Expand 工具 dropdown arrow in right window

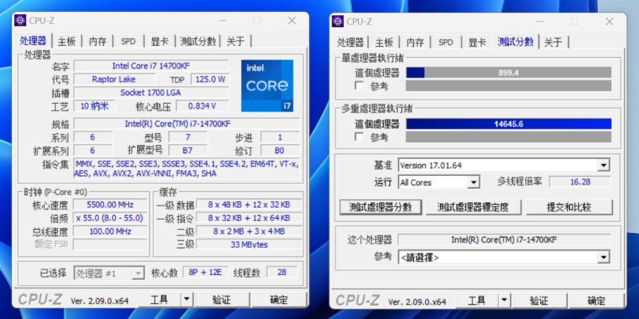click(504, 301)
